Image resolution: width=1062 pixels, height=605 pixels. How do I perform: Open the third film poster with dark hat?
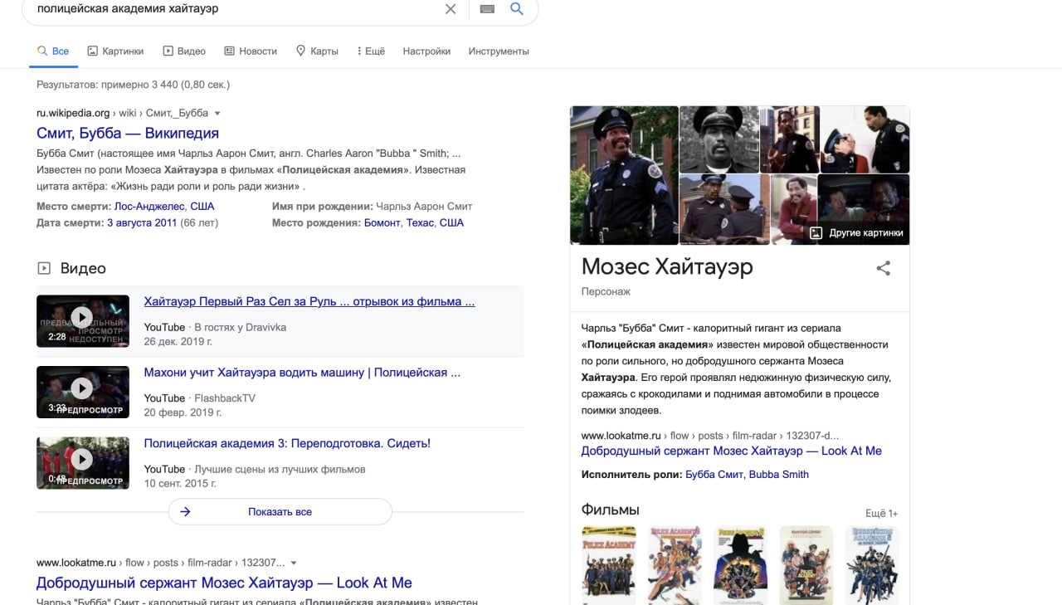[x=740, y=565]
